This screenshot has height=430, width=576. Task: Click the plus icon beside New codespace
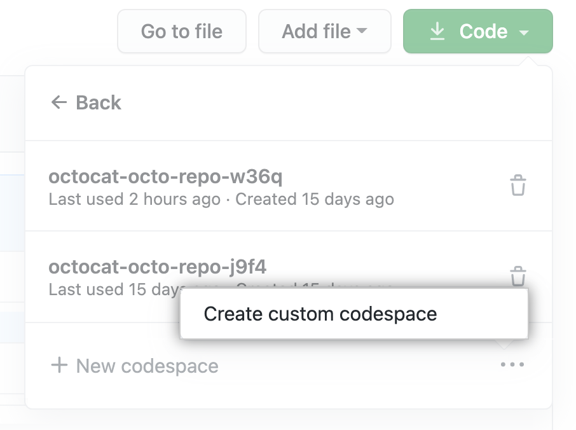[59, 365]
